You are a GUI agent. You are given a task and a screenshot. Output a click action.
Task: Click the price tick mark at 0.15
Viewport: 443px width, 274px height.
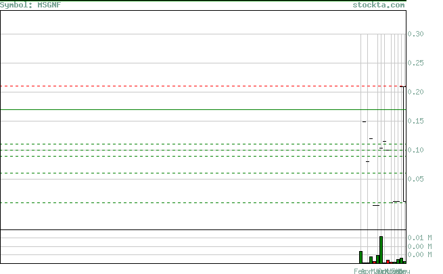click(364, 121)
